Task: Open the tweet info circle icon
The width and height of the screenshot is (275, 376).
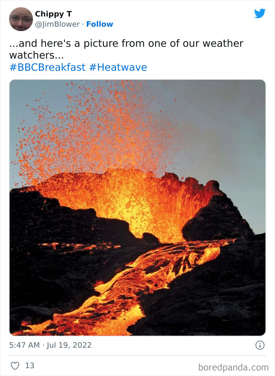Action: 260,345
